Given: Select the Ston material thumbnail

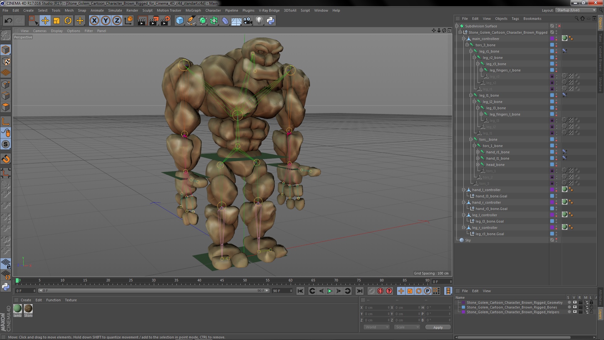Looking at the screenshot, I should [28, 309].
